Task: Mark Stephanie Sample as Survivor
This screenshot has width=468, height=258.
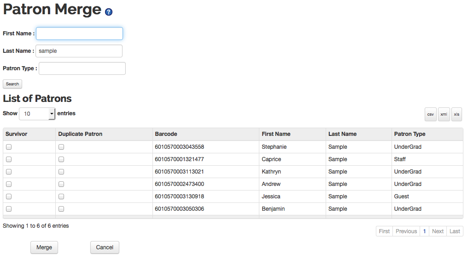Action: pos(9,147)
